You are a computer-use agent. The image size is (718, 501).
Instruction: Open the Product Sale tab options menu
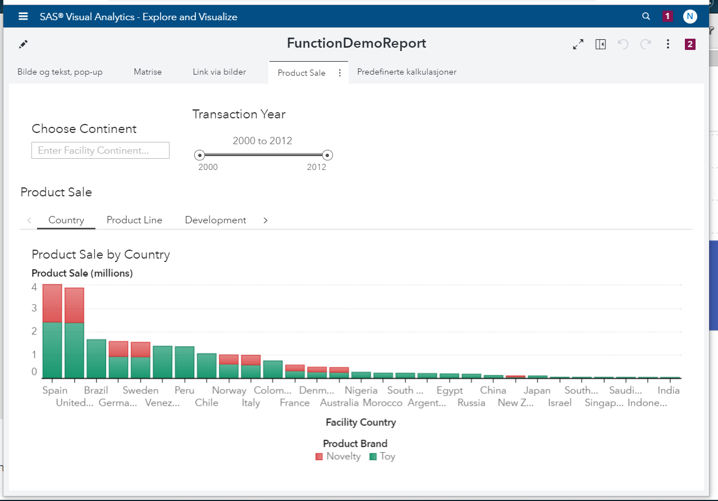coord(340,72)
